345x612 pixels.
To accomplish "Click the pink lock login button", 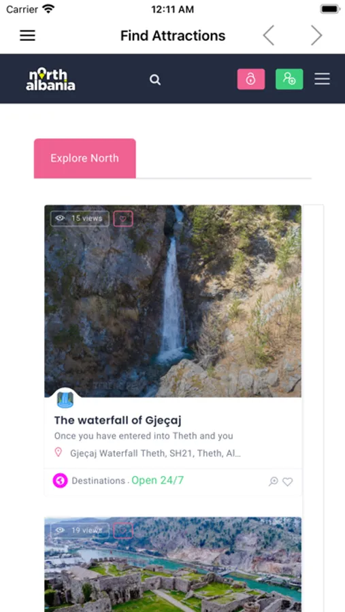I will pos(251,79).
